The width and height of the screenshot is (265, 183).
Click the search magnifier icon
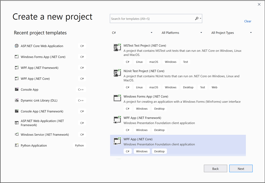197,19
